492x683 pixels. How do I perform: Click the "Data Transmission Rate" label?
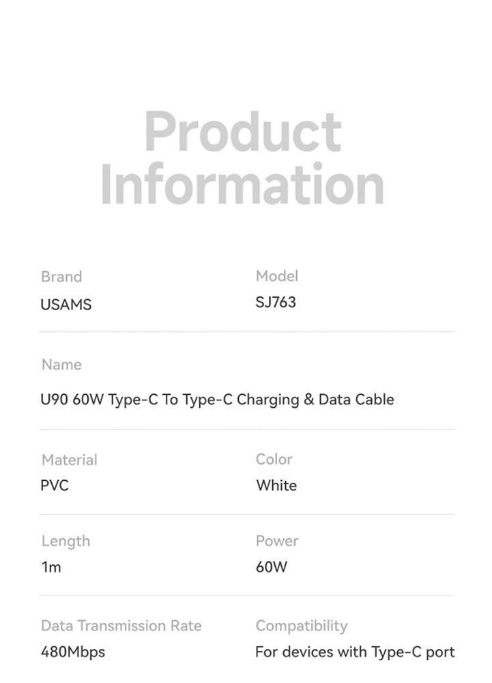point(121,626)
